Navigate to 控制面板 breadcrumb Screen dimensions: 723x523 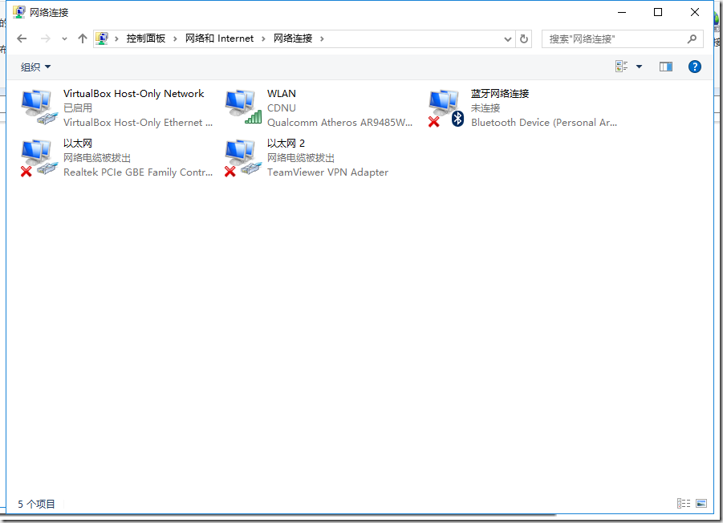click(x=146, y=39)
